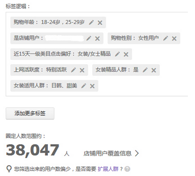Viewport: 195px width, 176px height.
Task: Click the 特别活跃 tag value
Action: pos(56,70)
